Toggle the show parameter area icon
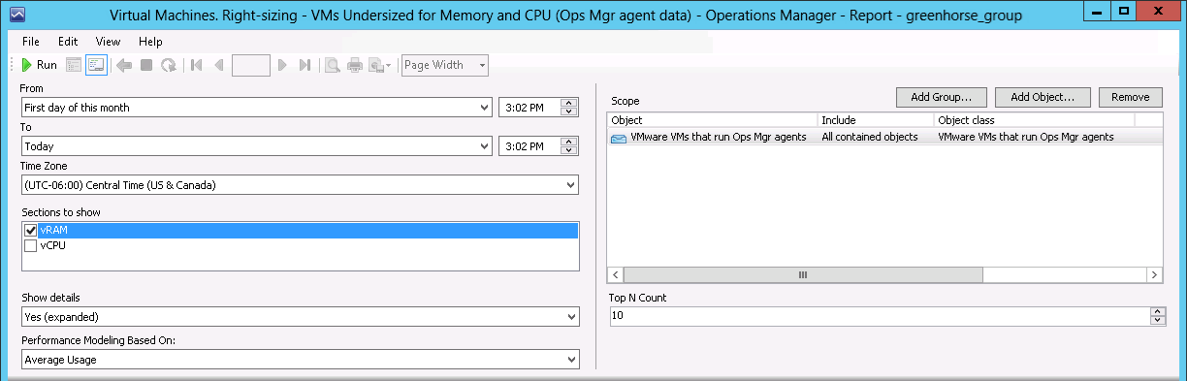Screen dimensions: 1187x381 pos(96,65)
